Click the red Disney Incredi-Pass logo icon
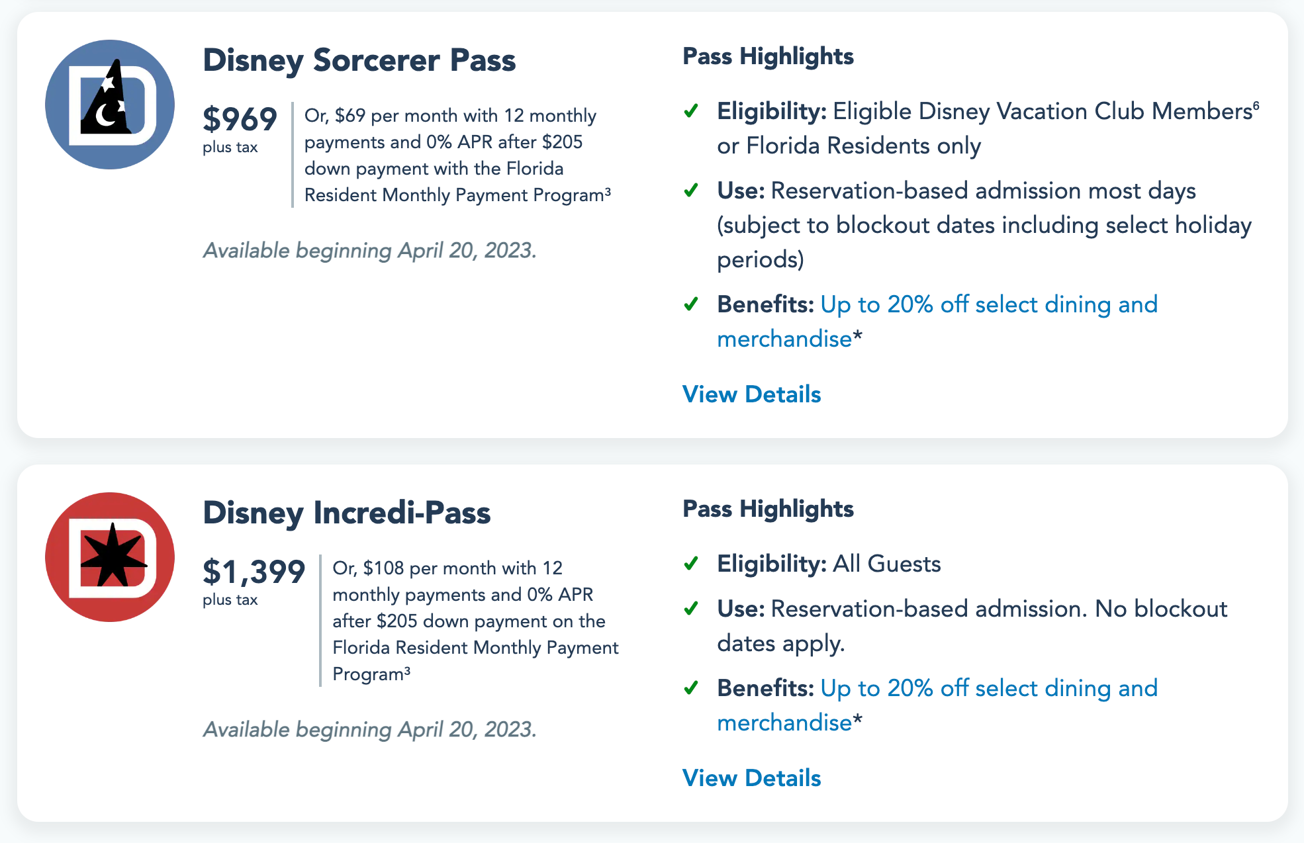The image size is (1304, 843). 110,557
